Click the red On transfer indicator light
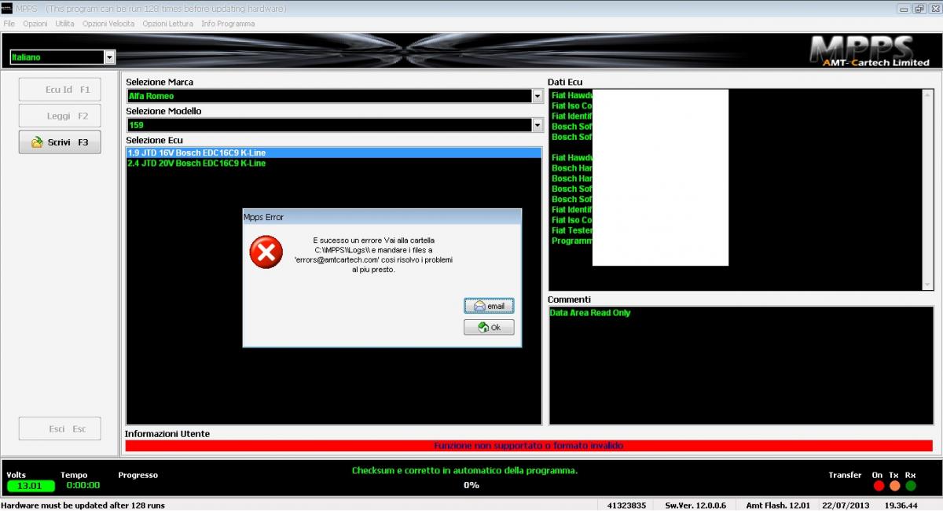This screenshot has width=943, height=511. [x=879, y=486]
